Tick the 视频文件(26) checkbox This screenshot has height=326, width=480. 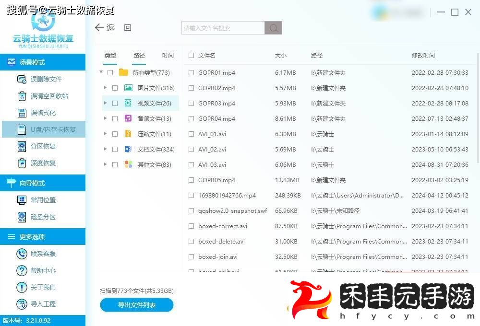point(115,104)
